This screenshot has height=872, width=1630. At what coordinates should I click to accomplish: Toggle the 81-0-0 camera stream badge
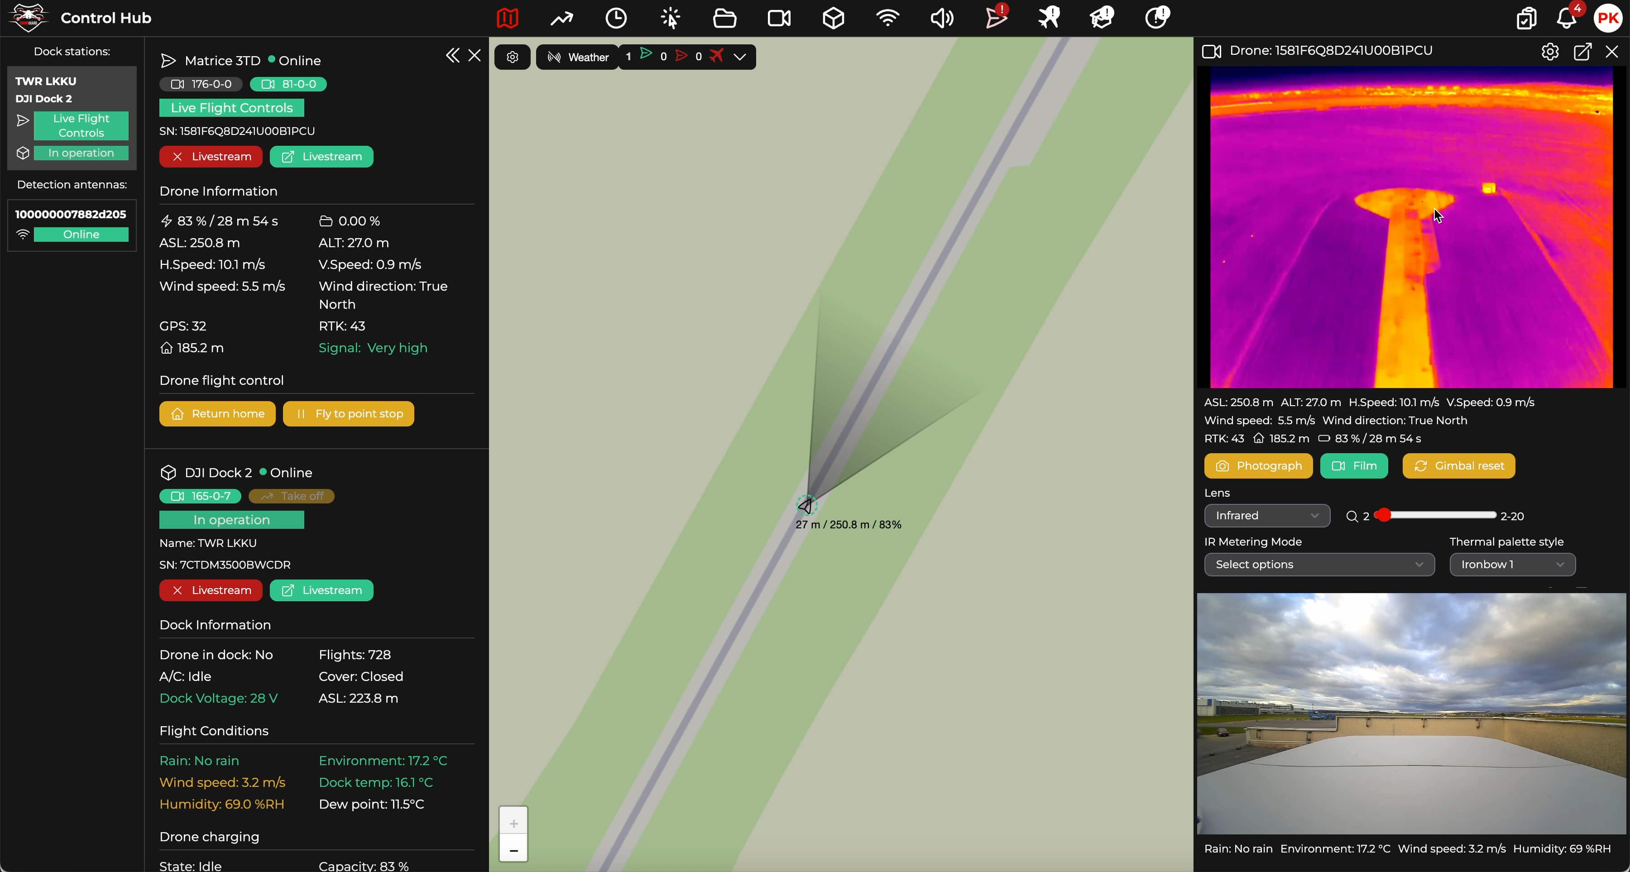click(288, 84)
